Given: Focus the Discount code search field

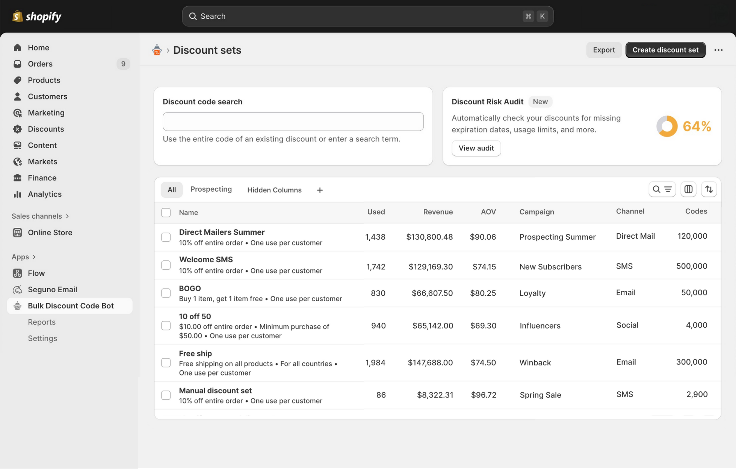Looking at the screenshot, I should point(293,122).
